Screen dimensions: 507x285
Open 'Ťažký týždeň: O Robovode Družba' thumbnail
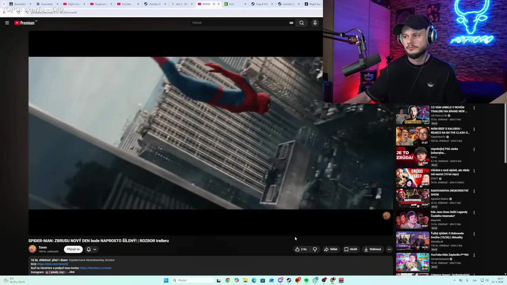click(x=412, y=241)
